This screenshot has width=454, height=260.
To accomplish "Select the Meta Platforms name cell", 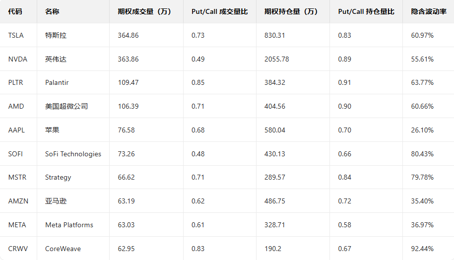I will [69, 225].
